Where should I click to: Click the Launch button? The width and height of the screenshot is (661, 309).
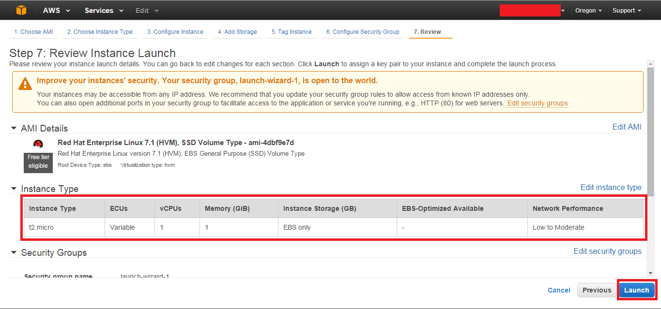[x=636, y=290]
